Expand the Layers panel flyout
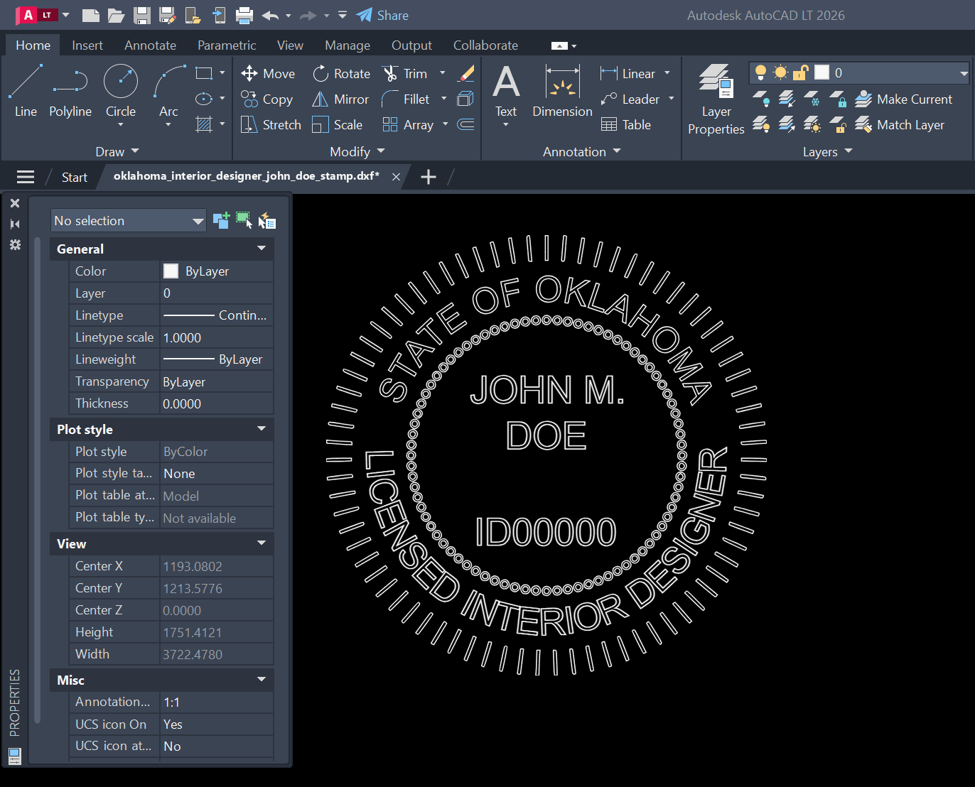This screenshot has width=975, height=787. coord(827,151)
